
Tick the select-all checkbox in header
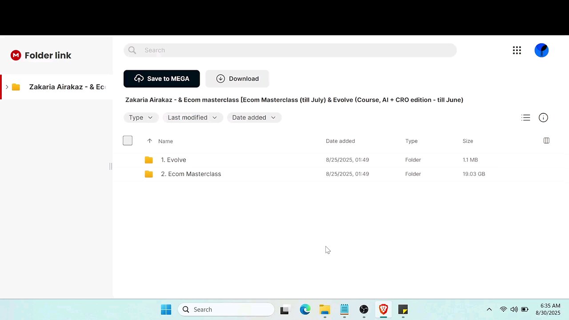pos(128,140)
